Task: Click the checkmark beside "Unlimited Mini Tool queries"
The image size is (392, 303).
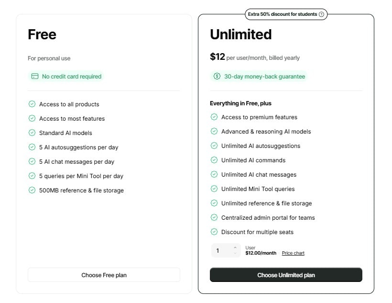Action: 214,189
